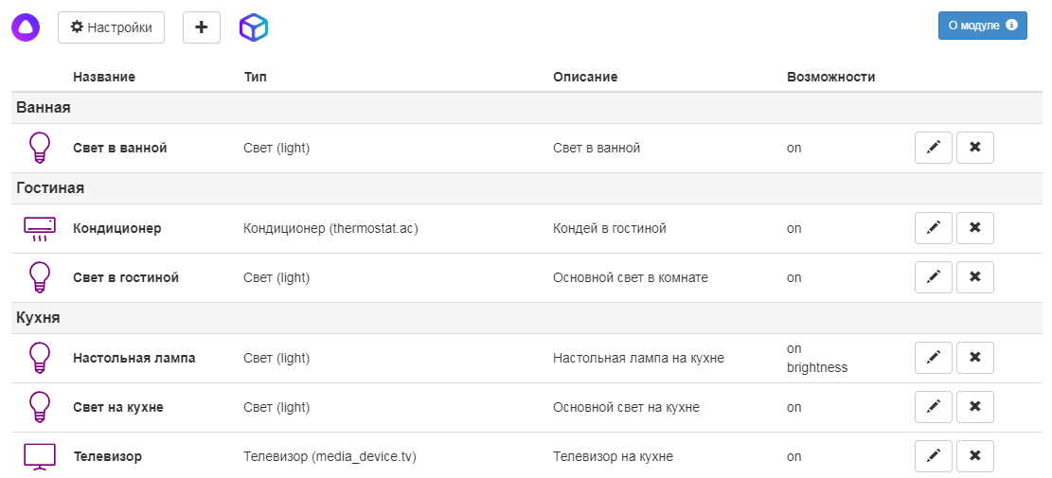The height and width of the screenshot is (478, 1052).
Task: Edit the Свет в гостиной entry
Action: click(x=933, y=277)
